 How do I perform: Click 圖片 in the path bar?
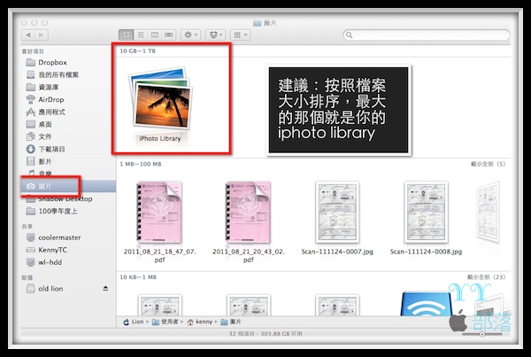pos(231,322)
